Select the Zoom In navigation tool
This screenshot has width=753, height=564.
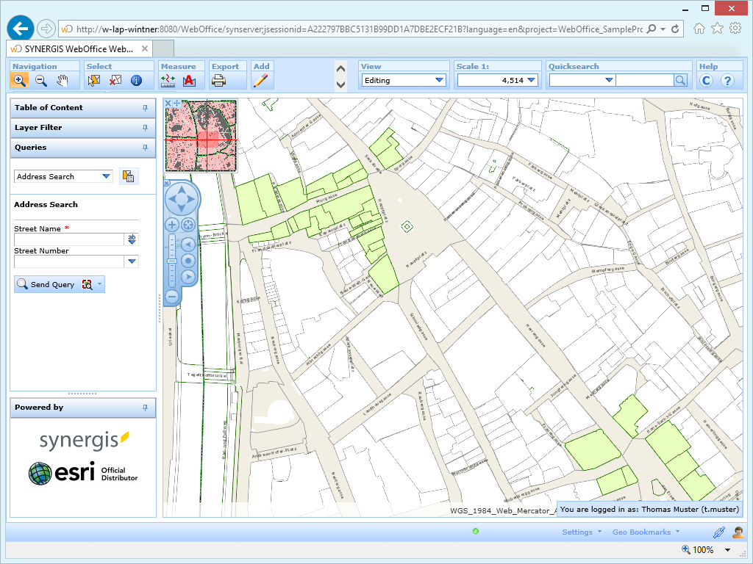coord(20,81)
